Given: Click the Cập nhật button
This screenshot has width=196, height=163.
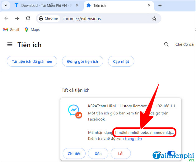Looking at the screenshot, I should tap(121, 61).
